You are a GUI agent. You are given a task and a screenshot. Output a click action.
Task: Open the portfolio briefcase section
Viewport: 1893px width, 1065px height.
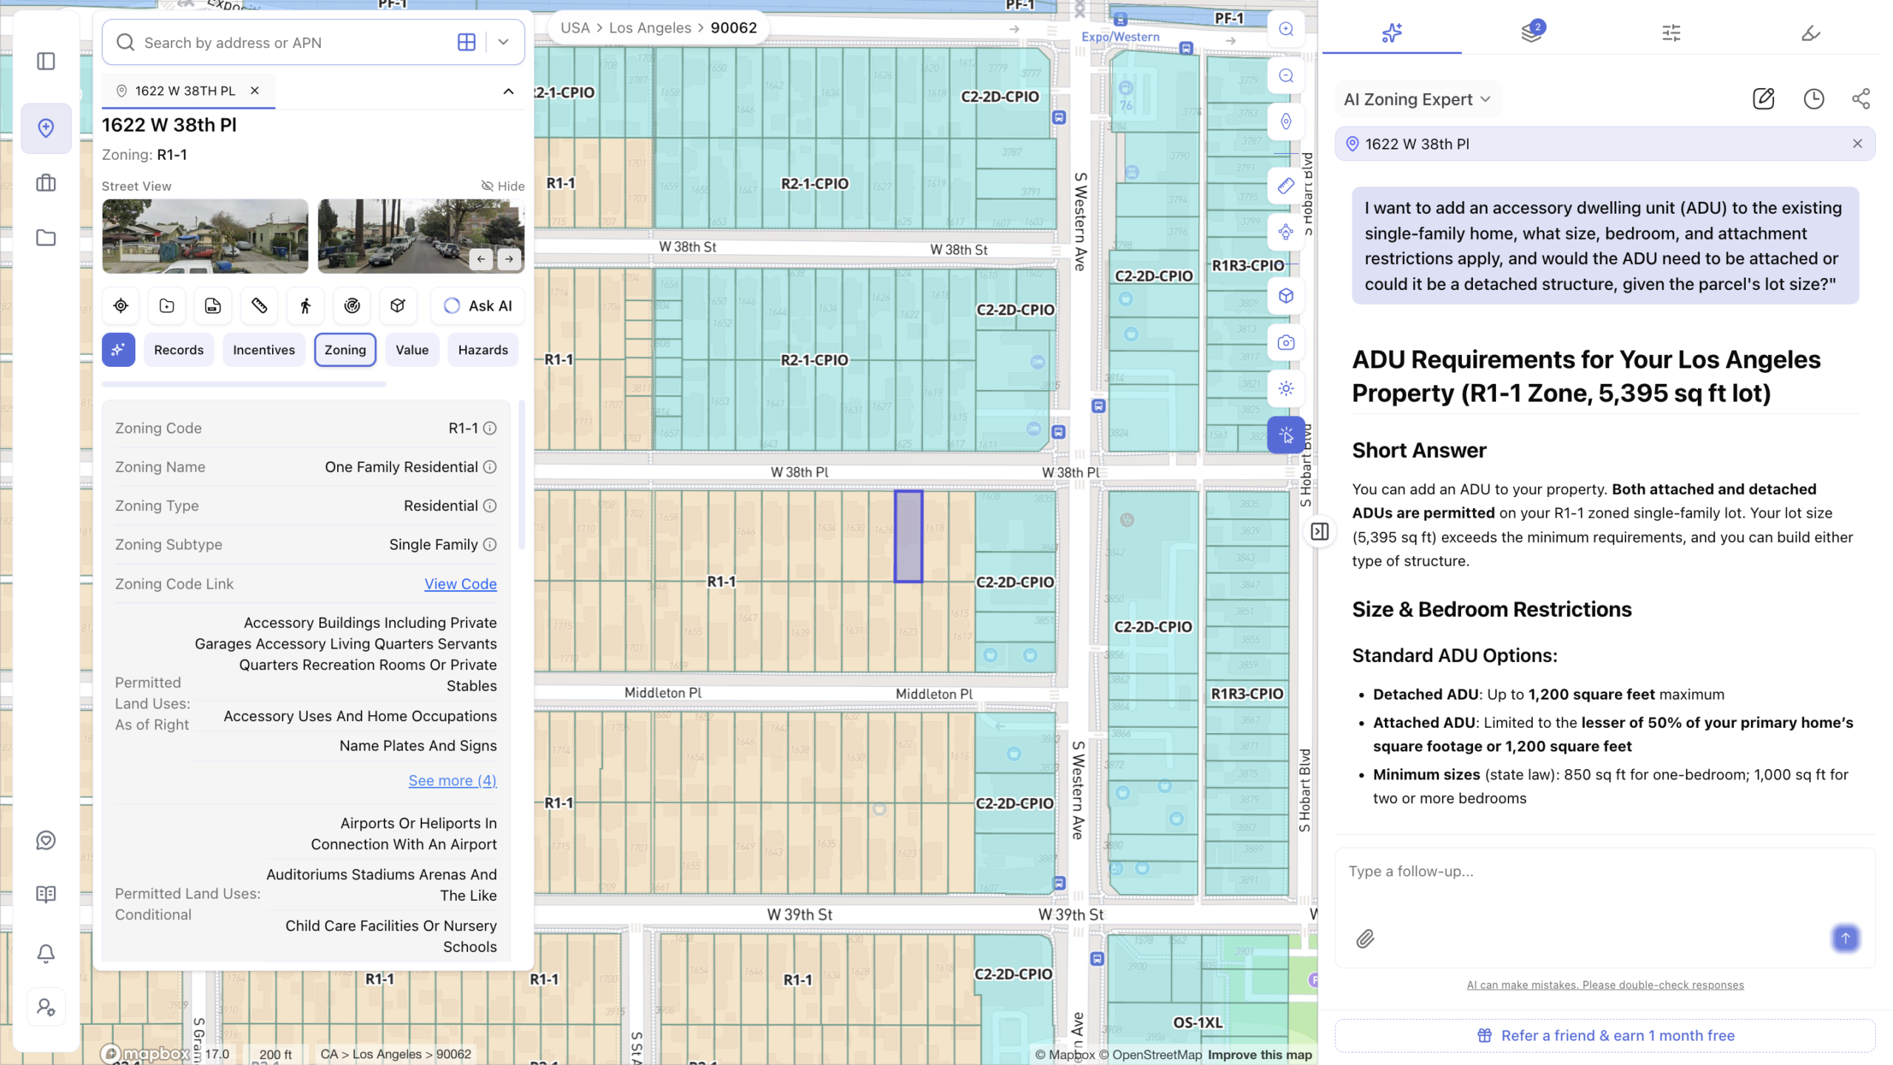click(x=46, y=183)
